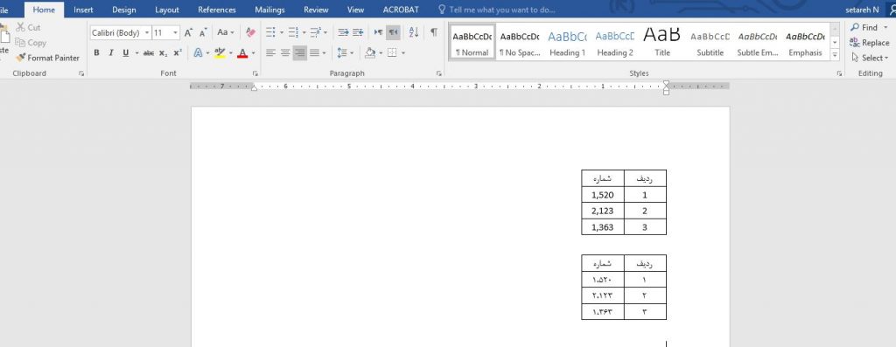Expand bullet library dropdown arrow
The width and height of the screenshot is (896, 347).
pyautogui.click(x=282, y=32)
